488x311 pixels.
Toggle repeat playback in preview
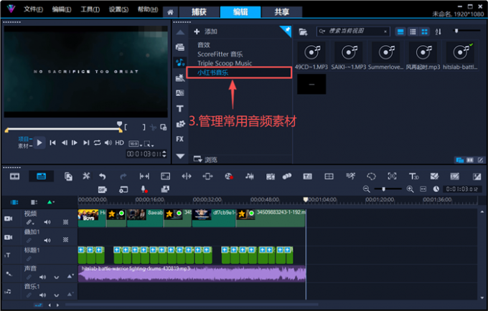(97, 143)
